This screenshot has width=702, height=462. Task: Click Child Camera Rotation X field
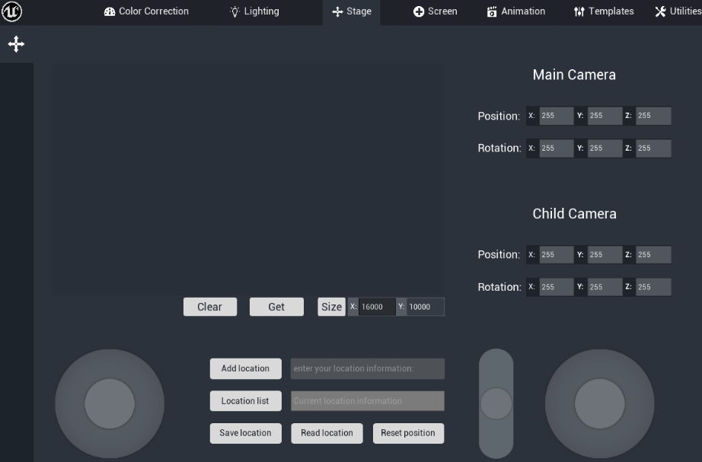tap(556, 287)
